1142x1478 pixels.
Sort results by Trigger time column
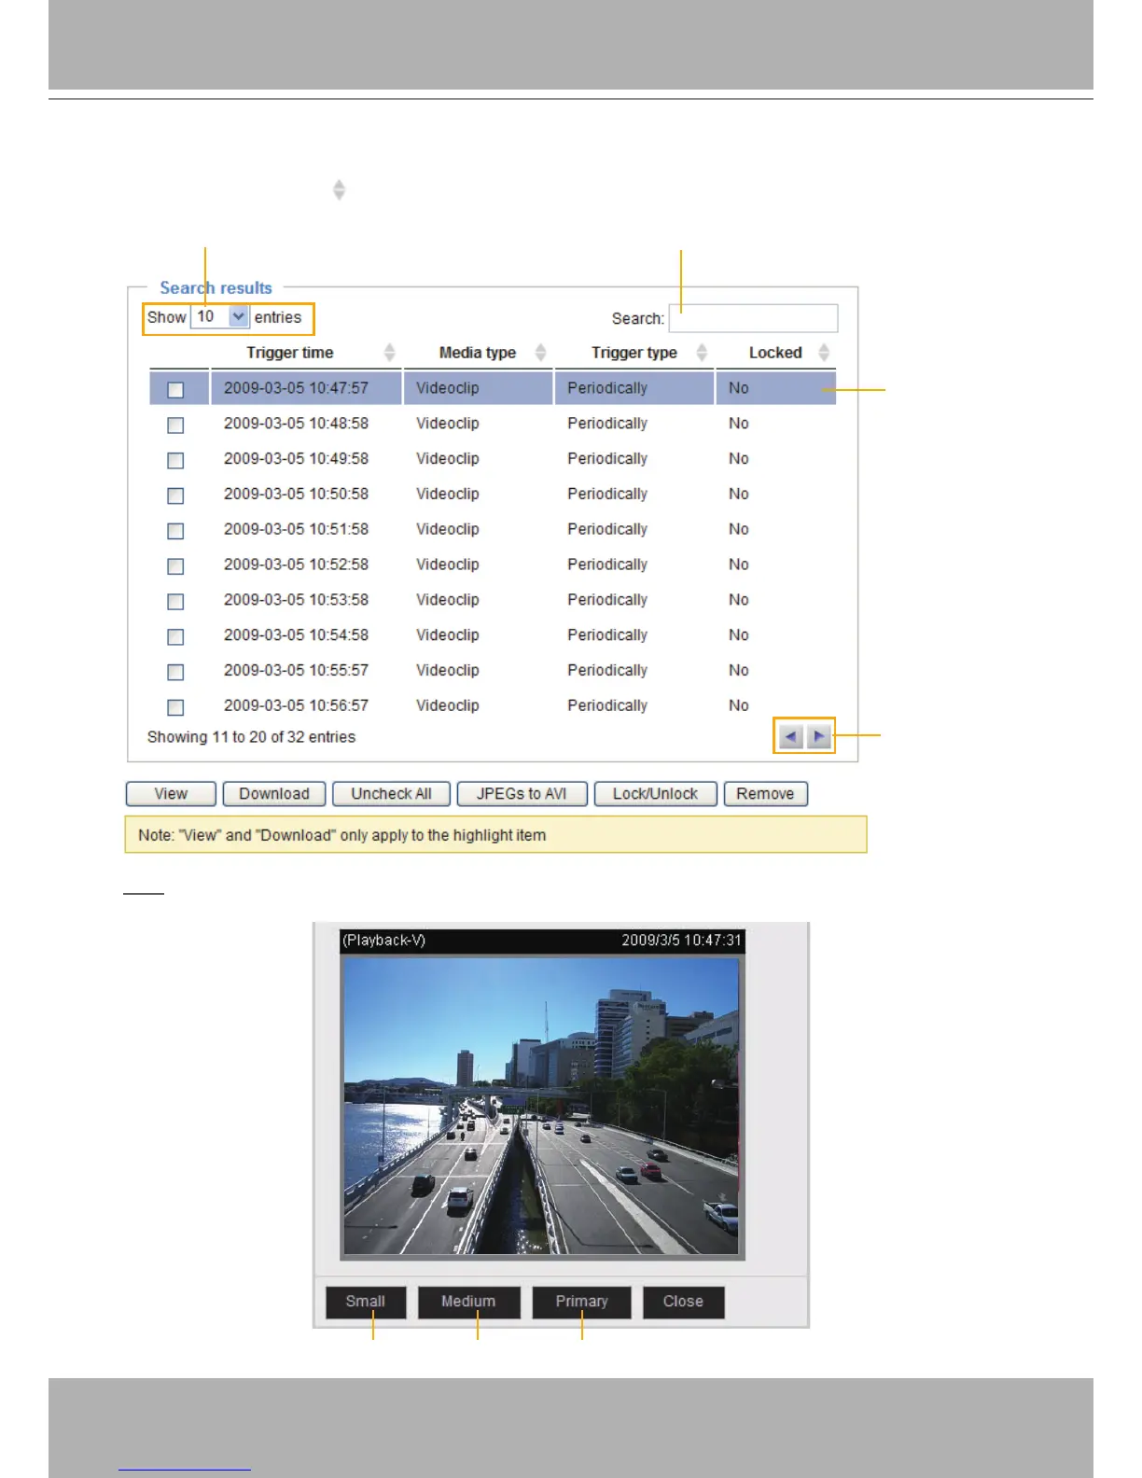(290, 353)
